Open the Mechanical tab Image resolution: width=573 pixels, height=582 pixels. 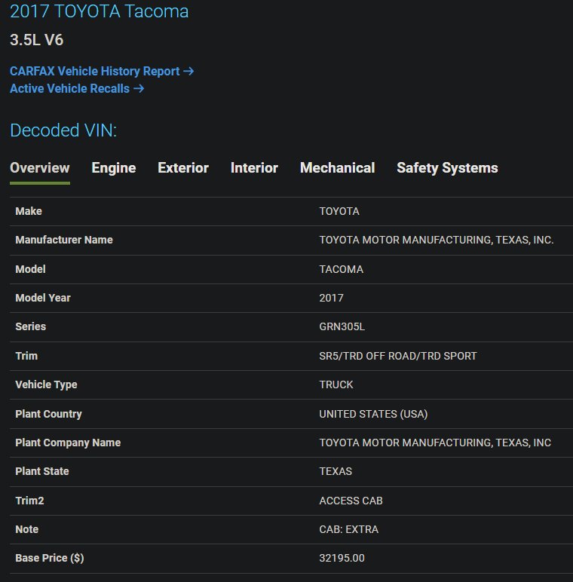(x=337, y=168)
